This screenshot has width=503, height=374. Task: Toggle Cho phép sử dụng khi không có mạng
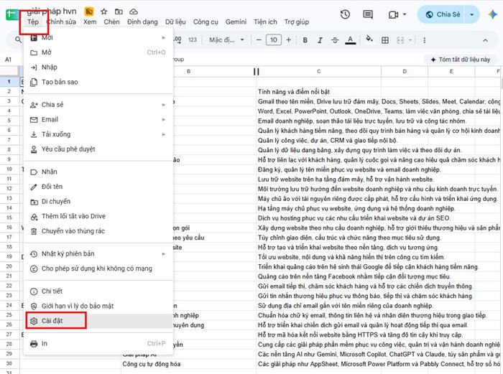[98, 268]
